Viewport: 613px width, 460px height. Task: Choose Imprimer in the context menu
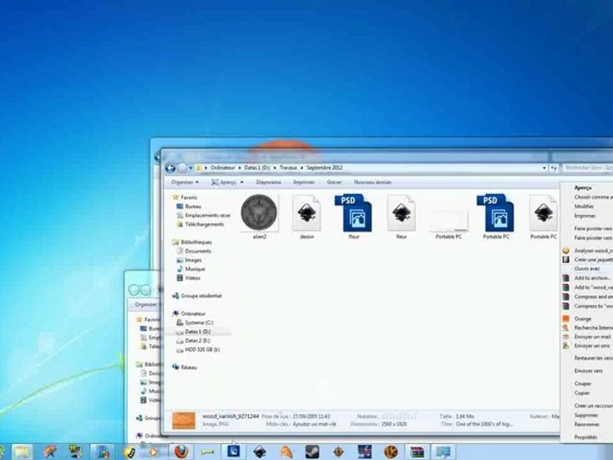pyautogui.click(x=585, y=216)
